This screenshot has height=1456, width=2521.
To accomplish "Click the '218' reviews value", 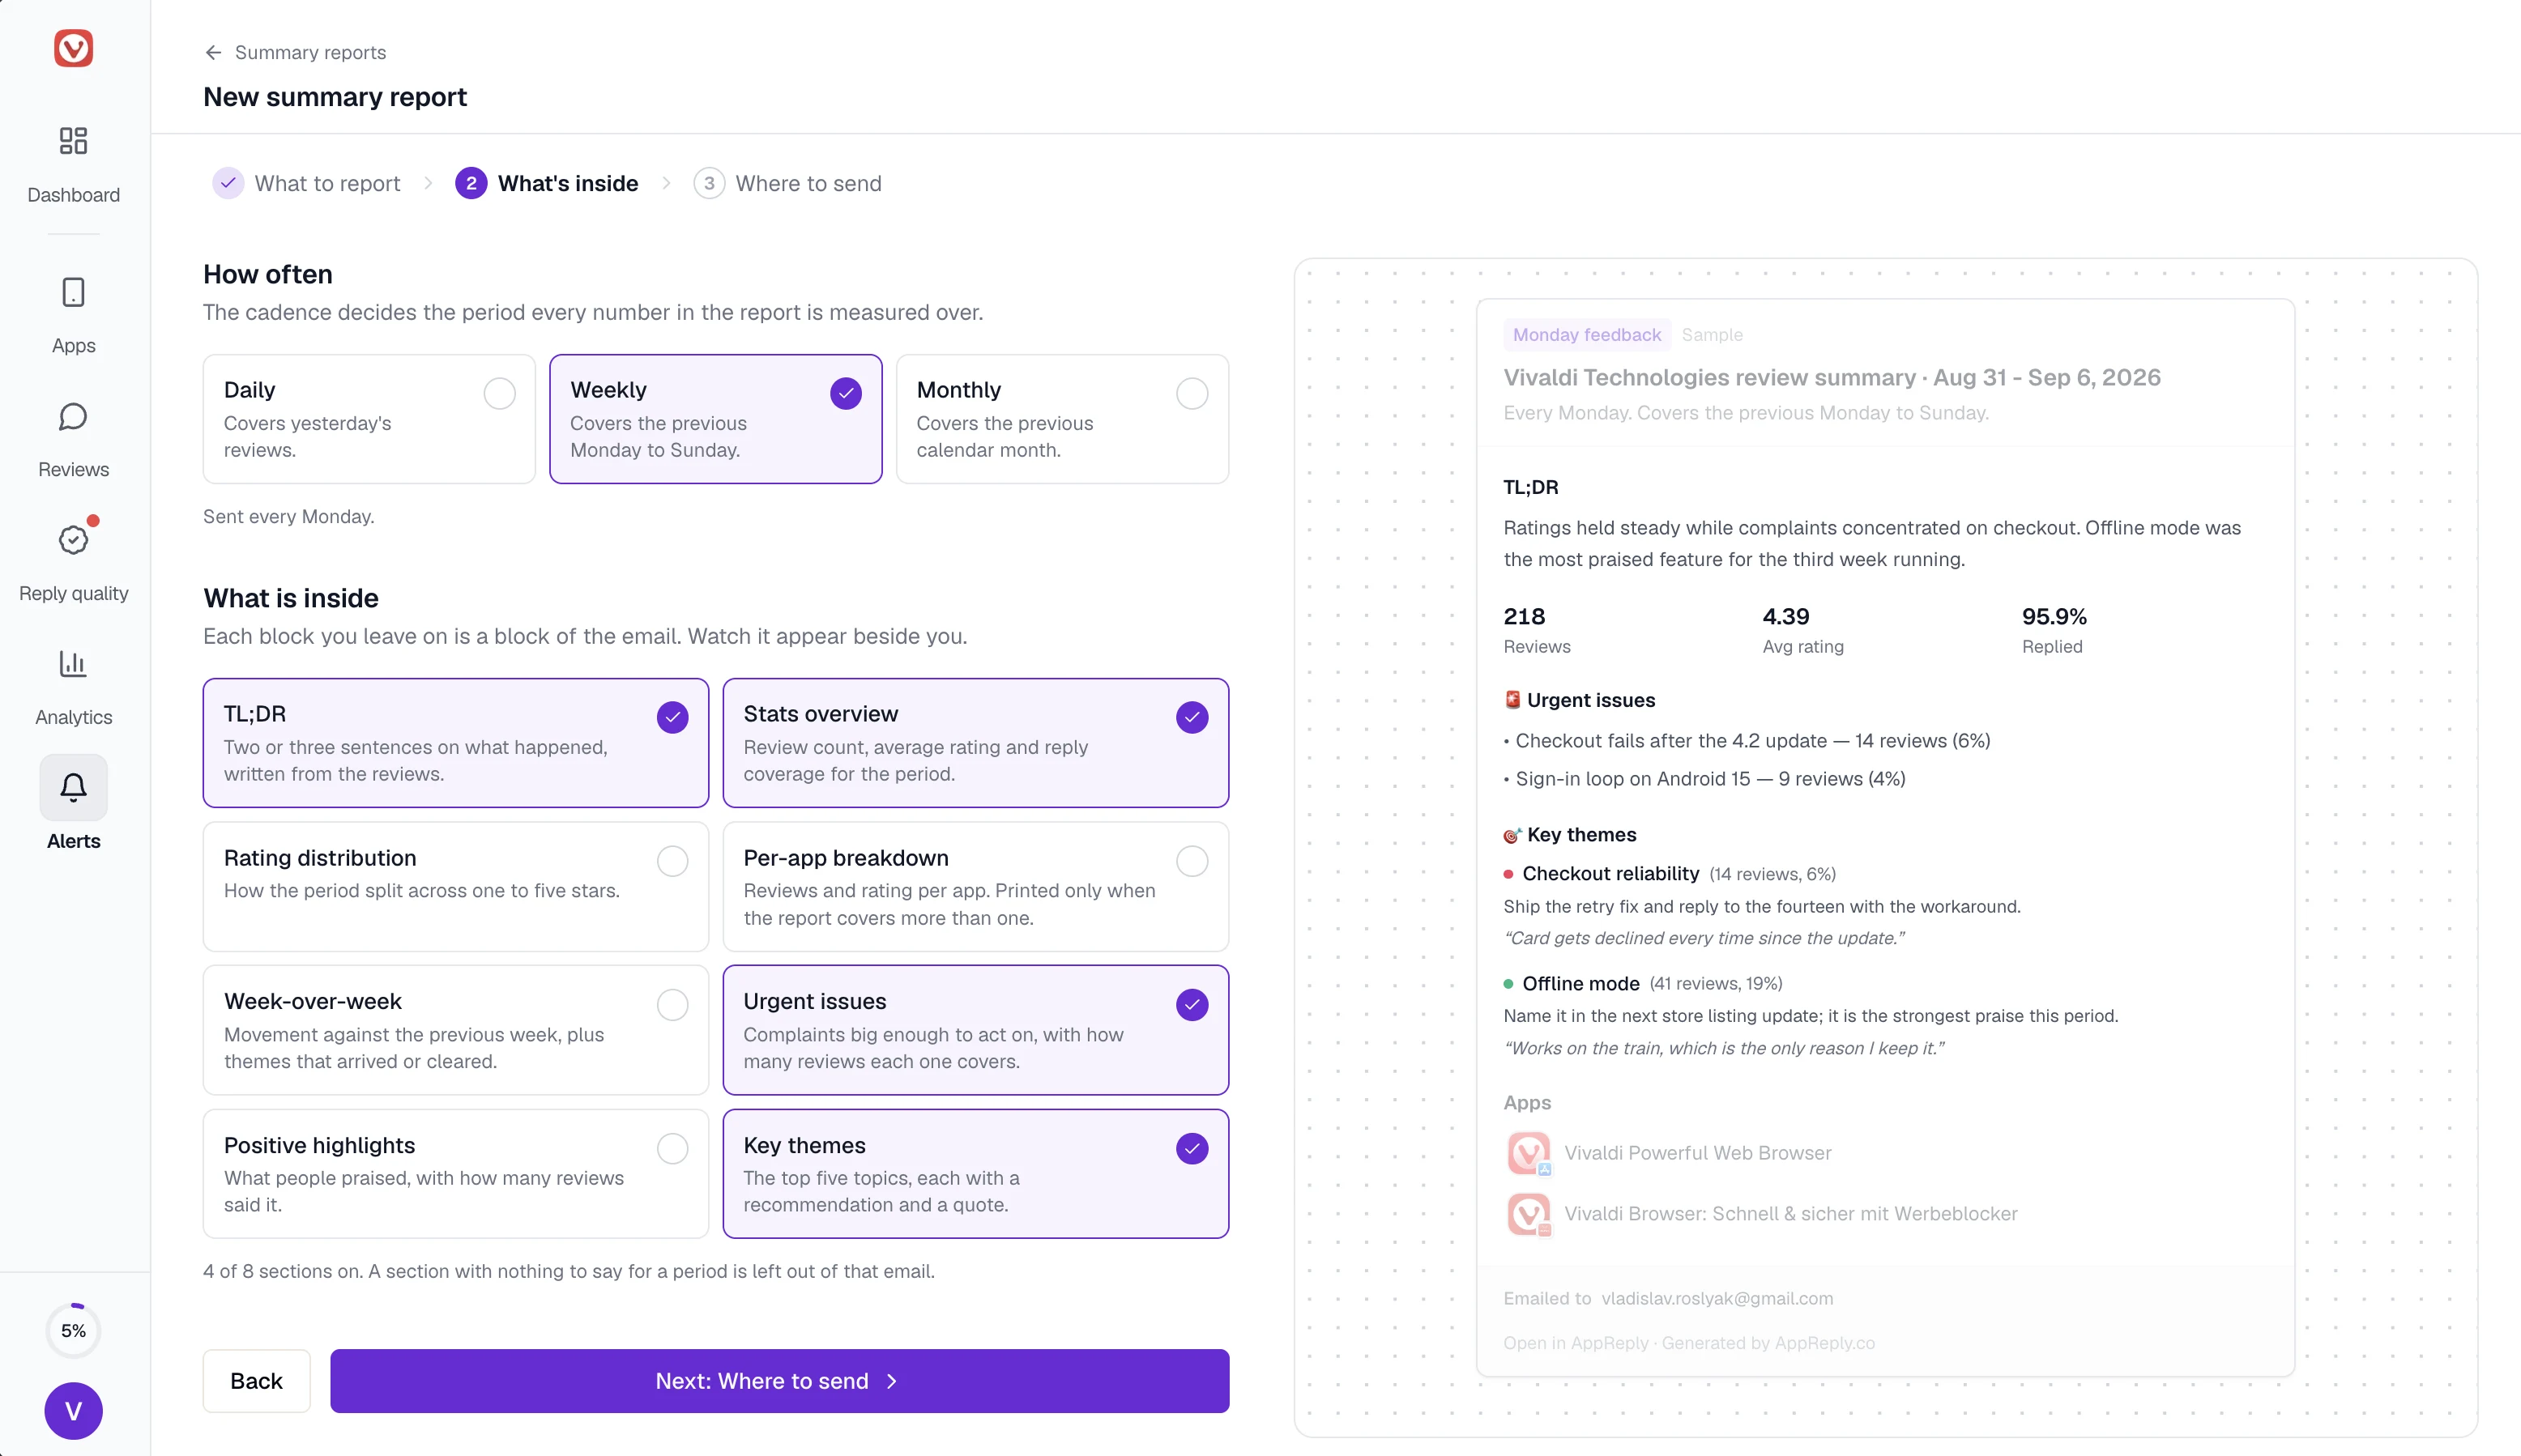I will [1525, 616].
